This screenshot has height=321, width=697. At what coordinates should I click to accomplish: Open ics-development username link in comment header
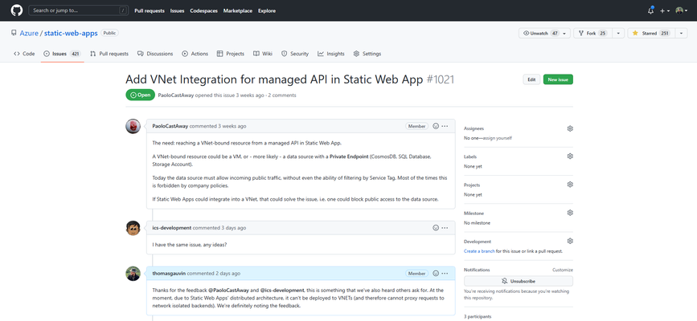tap(171, 228)
